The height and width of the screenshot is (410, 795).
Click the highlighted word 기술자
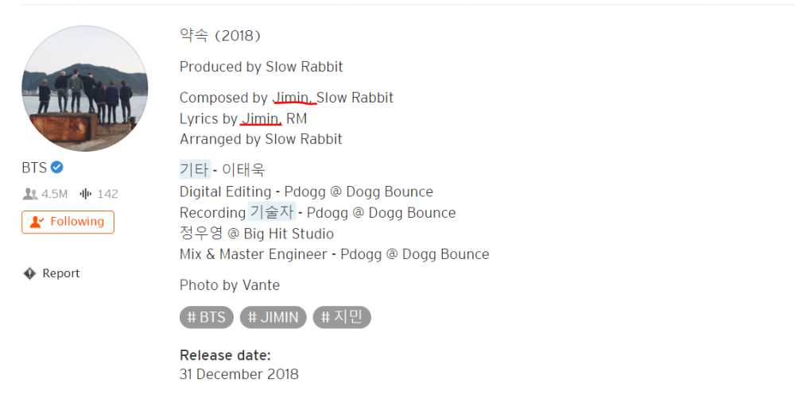[272, 212]
